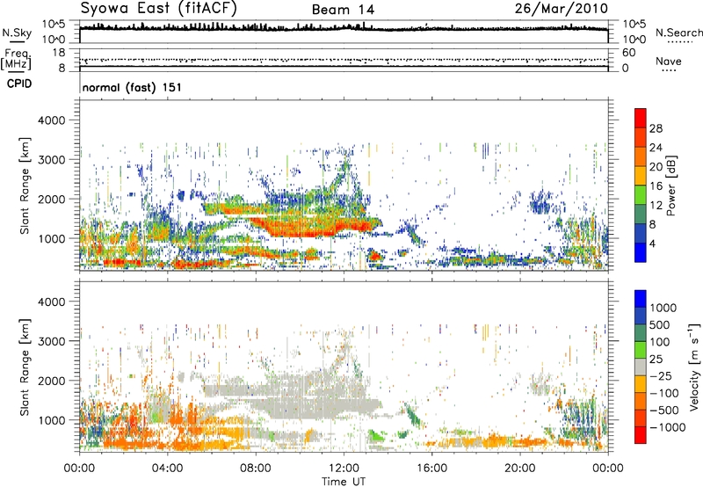
Task: Click the '2000' tick of the velocity panel
Action: pyautogui.click(x=52, y=381)
